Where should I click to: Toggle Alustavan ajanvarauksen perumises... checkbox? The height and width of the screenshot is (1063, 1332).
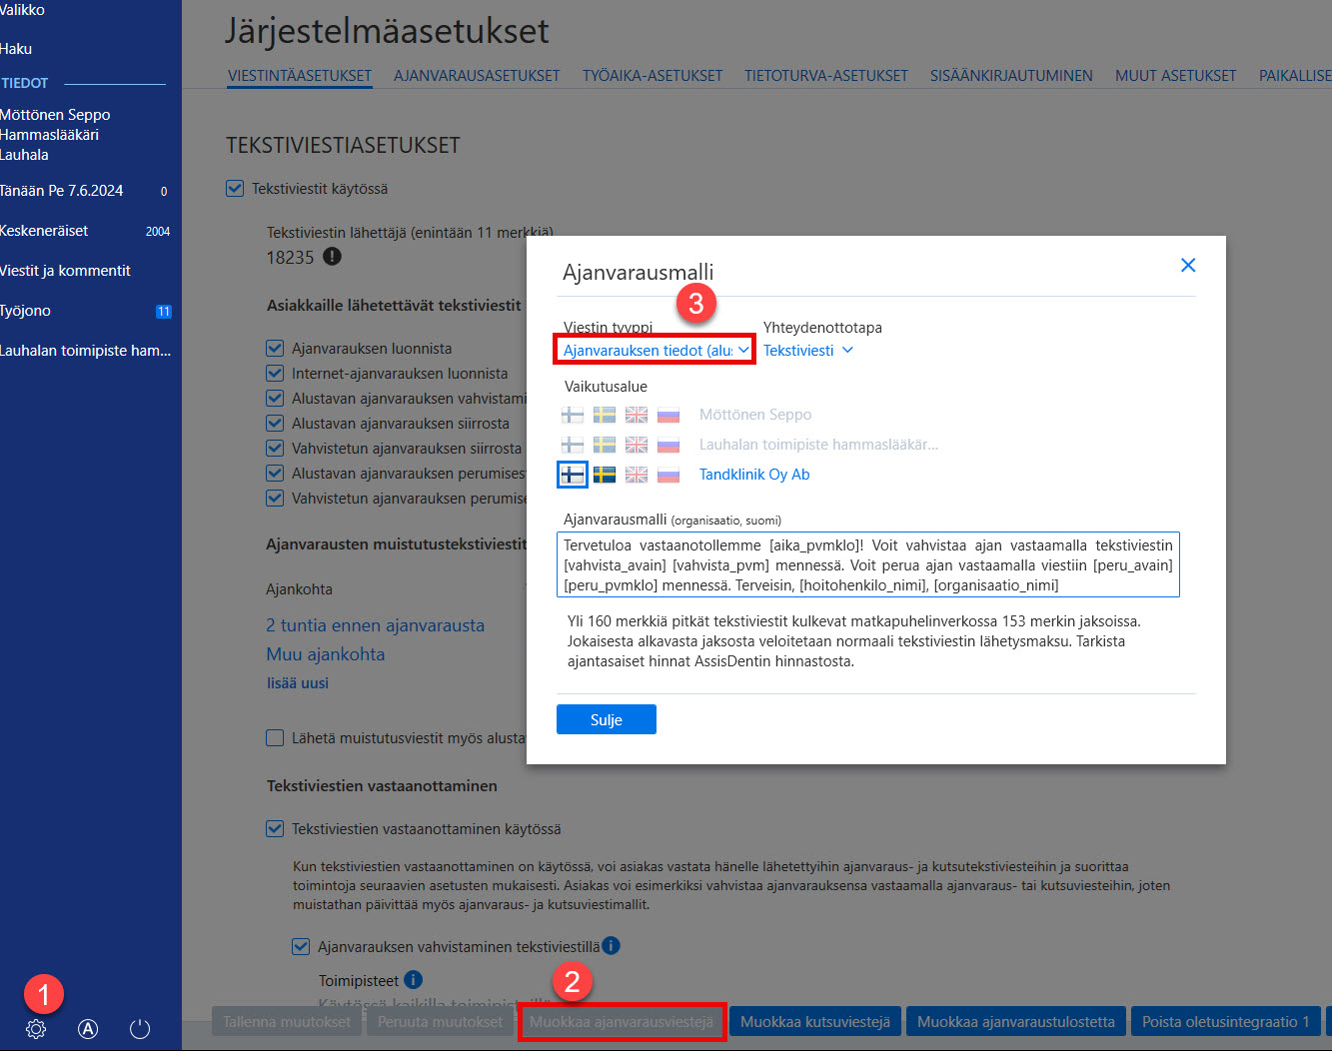coord(275,474)
